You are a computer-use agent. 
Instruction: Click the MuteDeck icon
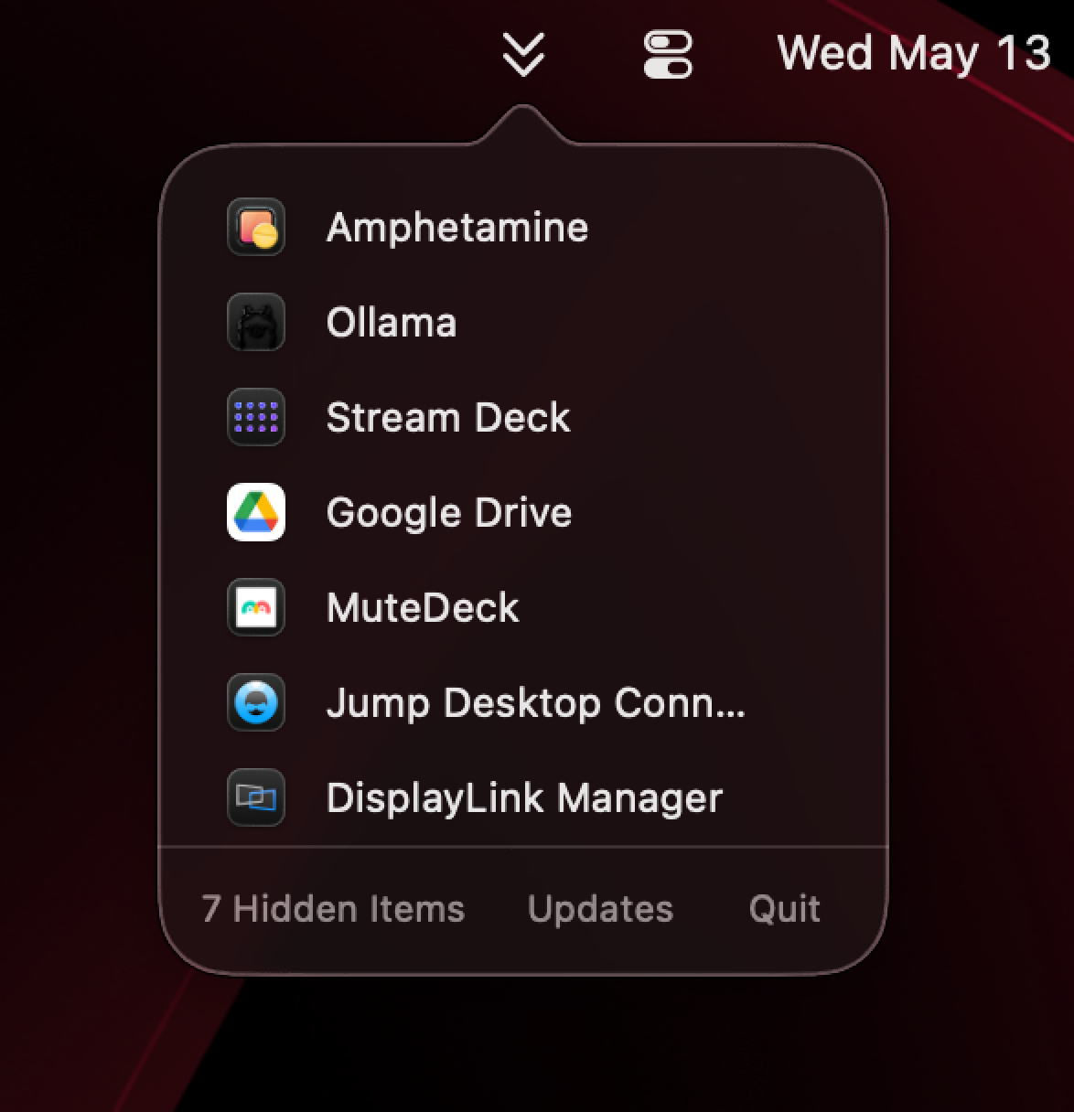coord(256,607)
